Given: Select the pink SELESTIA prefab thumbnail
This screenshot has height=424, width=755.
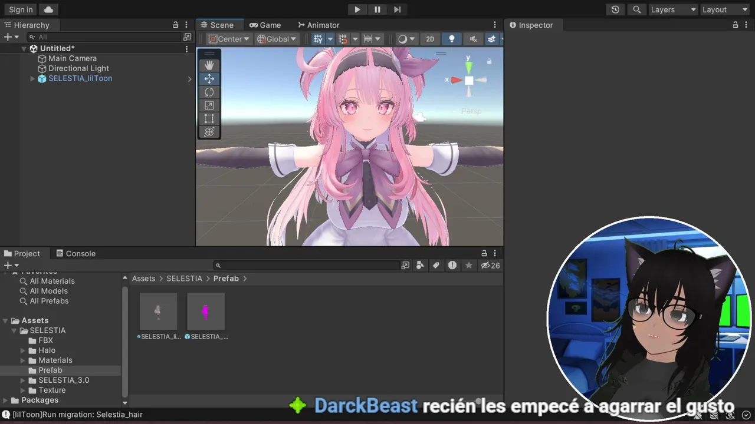Looking at the screenshot, I should (206, 312).
